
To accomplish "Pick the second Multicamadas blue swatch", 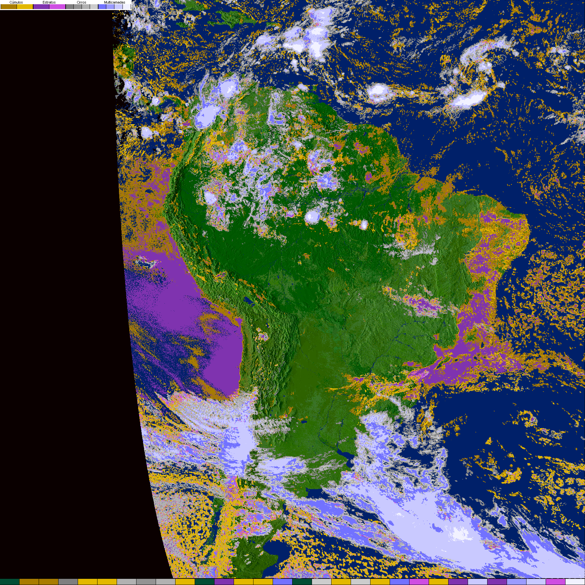I will click(x=110, y=7).
